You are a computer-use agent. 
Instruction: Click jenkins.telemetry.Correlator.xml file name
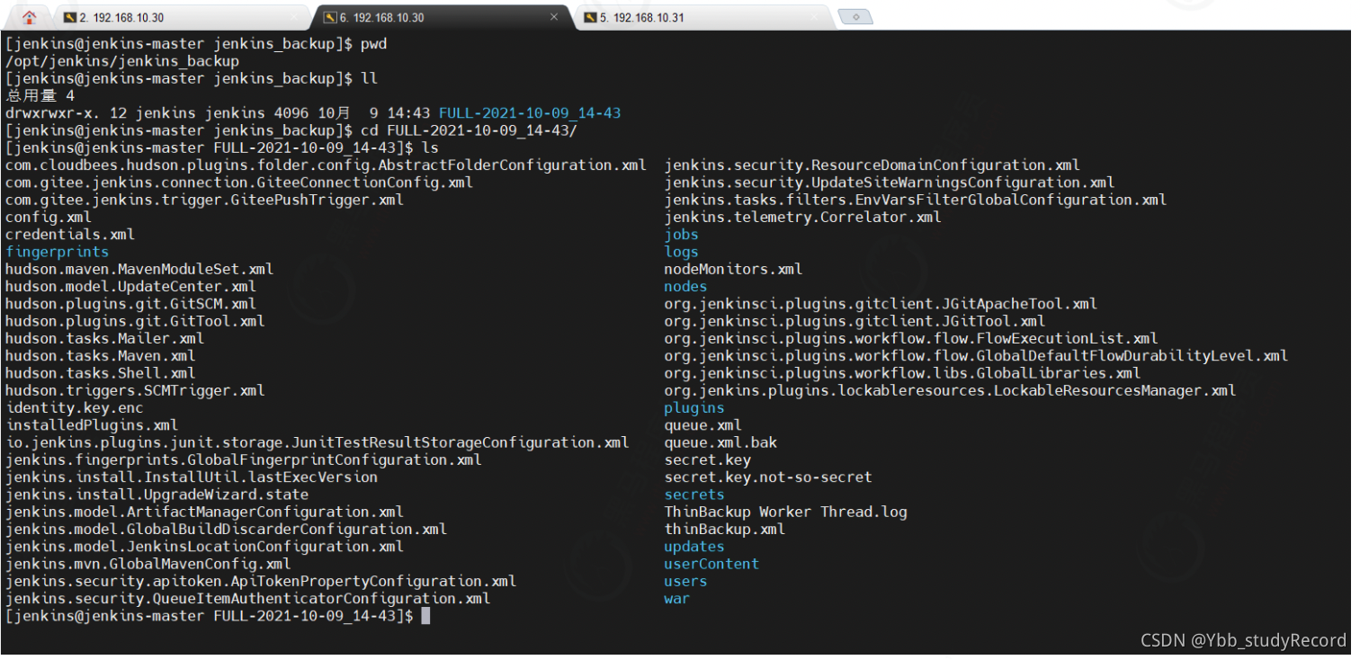(803, 218)
